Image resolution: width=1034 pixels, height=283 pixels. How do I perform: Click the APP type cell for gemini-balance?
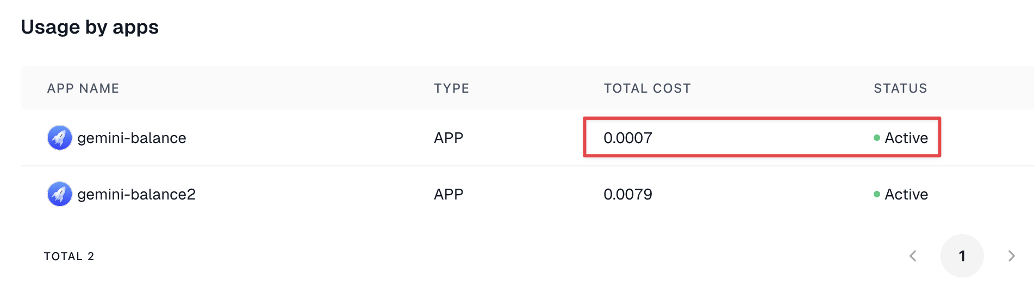[449, 138]
